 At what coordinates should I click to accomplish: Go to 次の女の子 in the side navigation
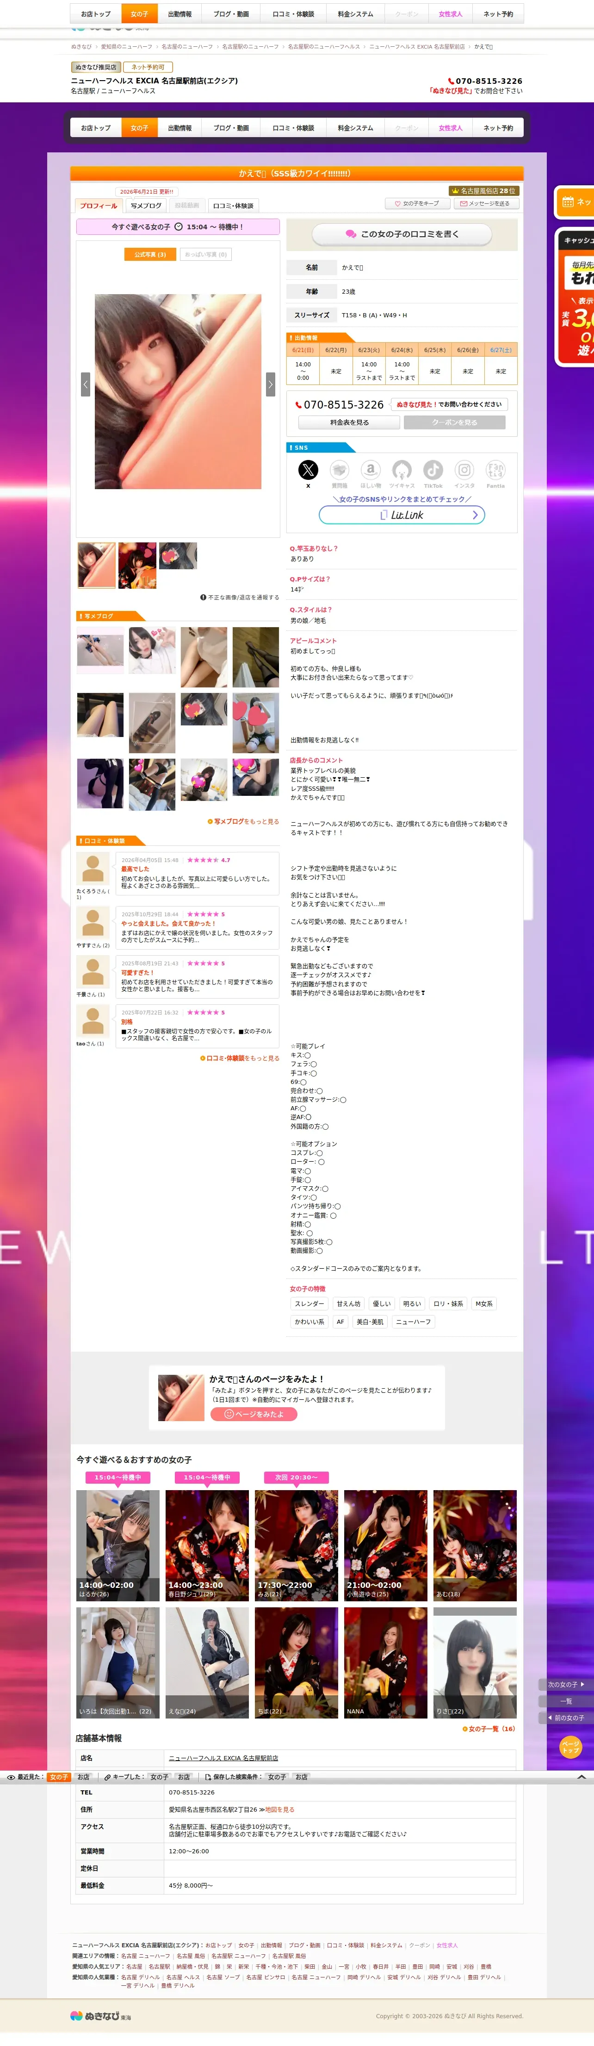tap(566, 1685)
